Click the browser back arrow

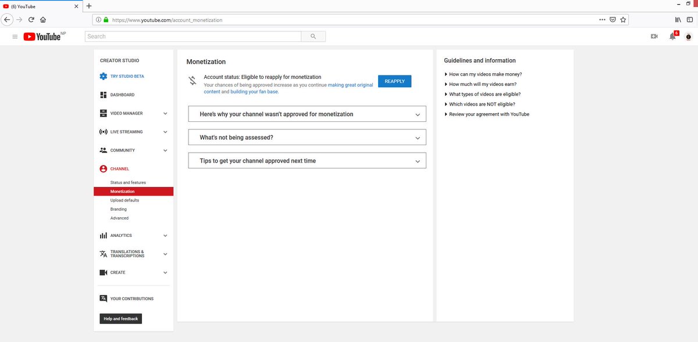pos(8,19)
